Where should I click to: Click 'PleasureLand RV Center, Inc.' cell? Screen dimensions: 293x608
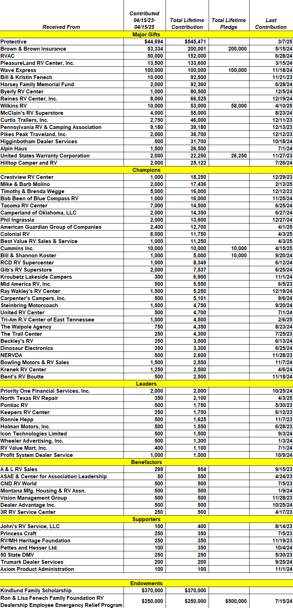(37, 63)
